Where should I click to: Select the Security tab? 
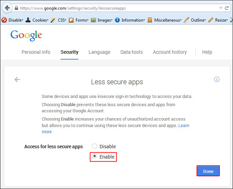69,52
